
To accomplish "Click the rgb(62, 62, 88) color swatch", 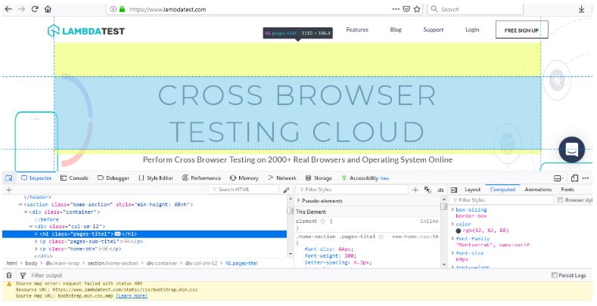I will click(459, 230).
